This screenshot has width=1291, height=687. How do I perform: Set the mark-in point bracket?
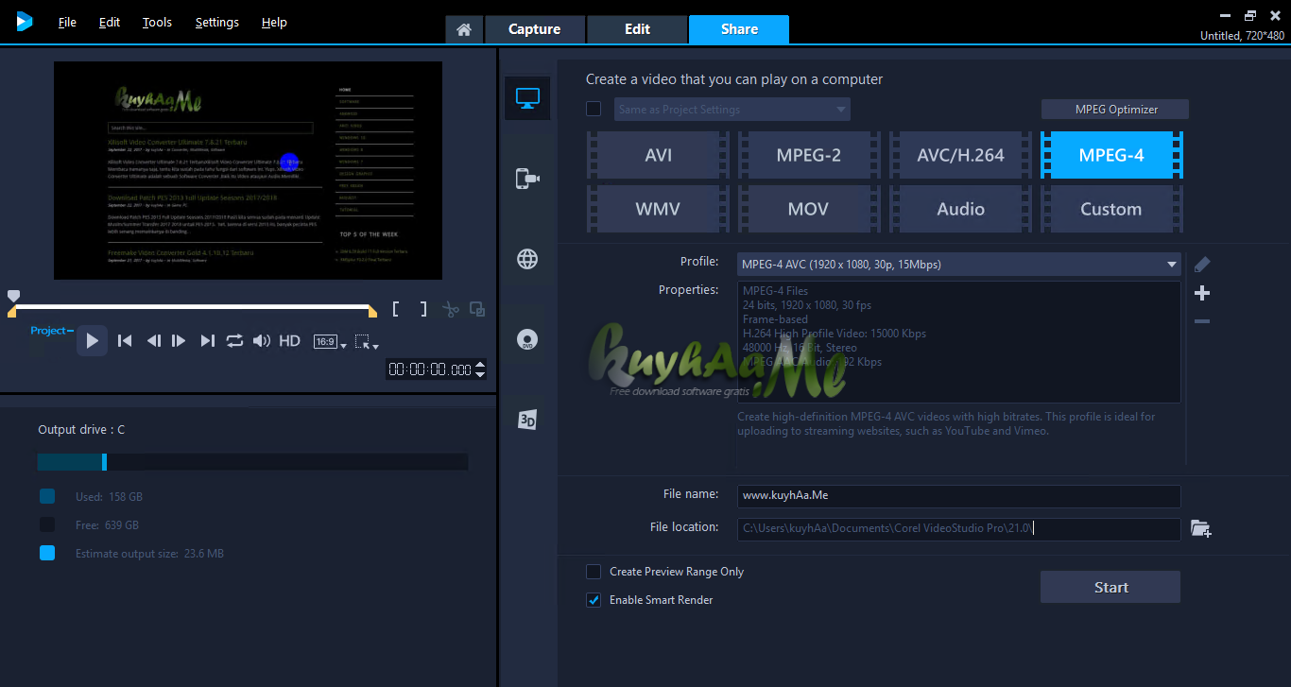(396, 309)
